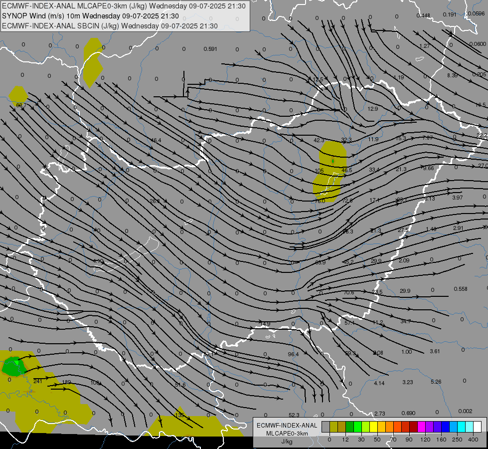Screen dimensions: 488x449
Task: Click the map value 5.26
Action: point(436,382)
